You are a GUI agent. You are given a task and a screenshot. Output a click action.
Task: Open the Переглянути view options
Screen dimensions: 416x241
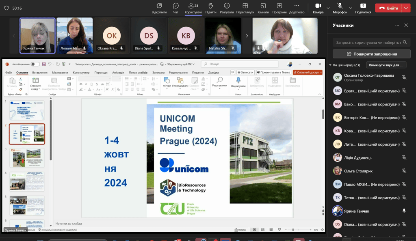(x=245, y=8)
